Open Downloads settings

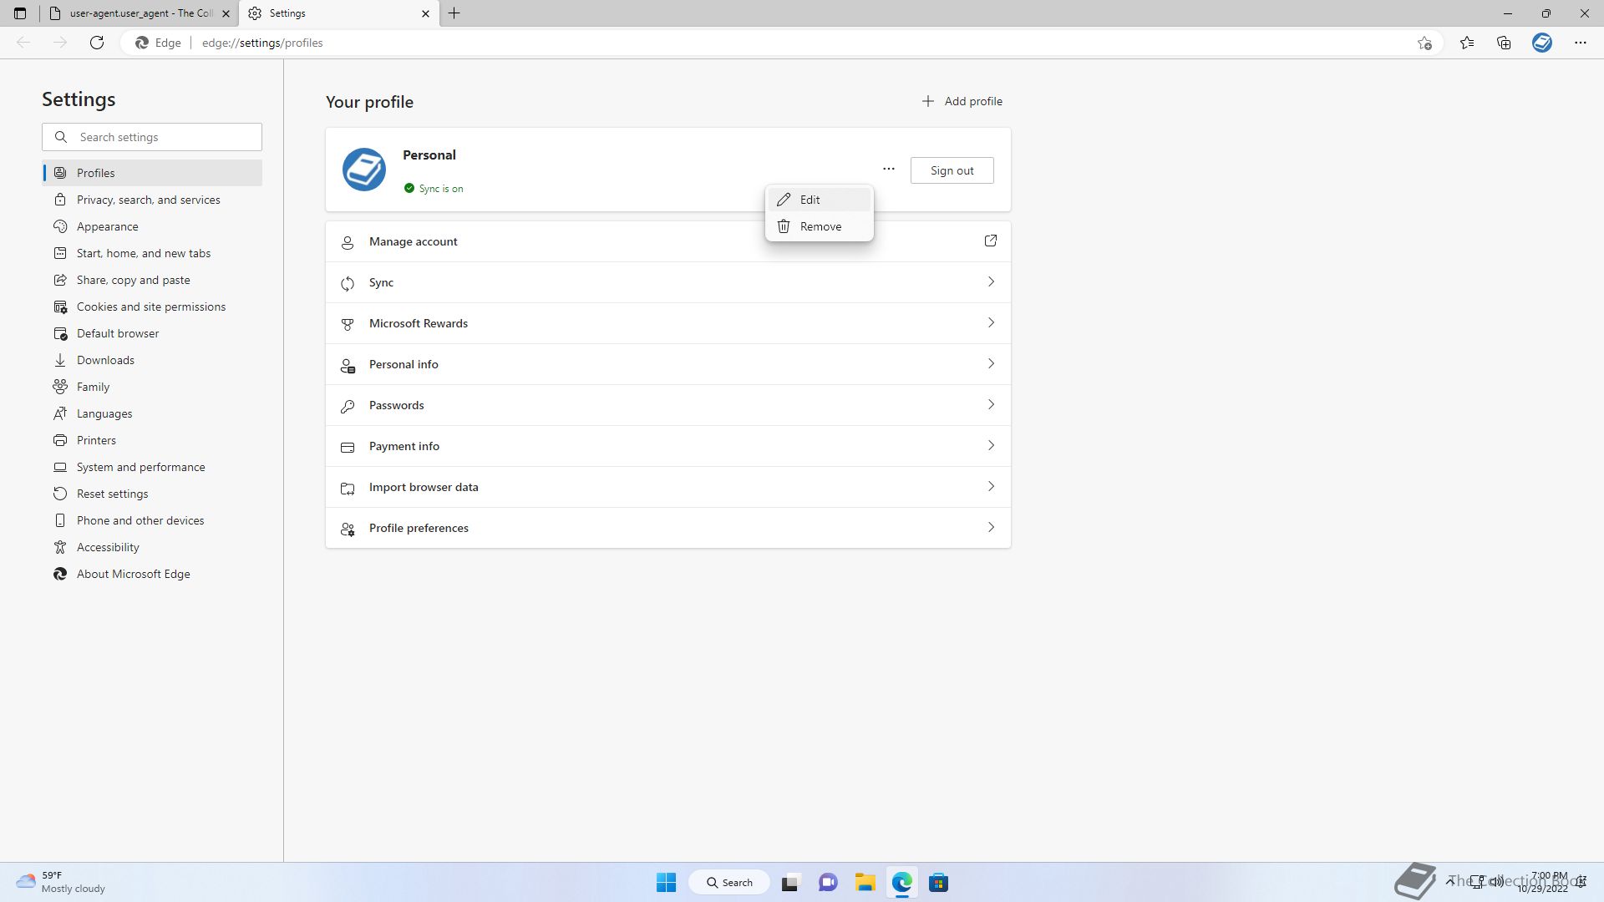tap(152, 360)
